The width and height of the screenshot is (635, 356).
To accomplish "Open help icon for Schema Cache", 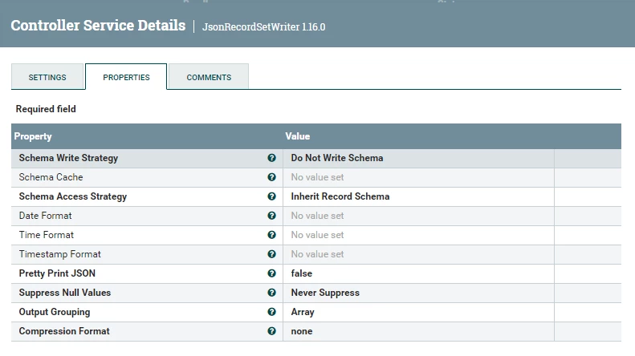I will pos(271,177).
